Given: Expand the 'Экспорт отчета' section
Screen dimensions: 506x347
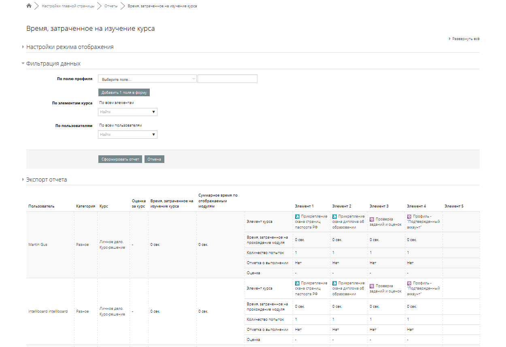Looking at the screenshot, I should pos(47,180).
